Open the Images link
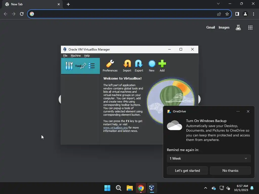259x194 pixels. [224, 27]
